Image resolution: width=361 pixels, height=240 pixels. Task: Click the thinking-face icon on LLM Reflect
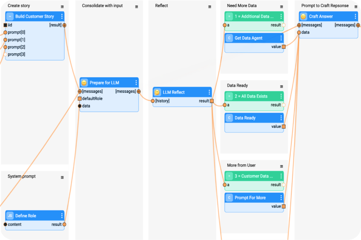pos(157,92)
